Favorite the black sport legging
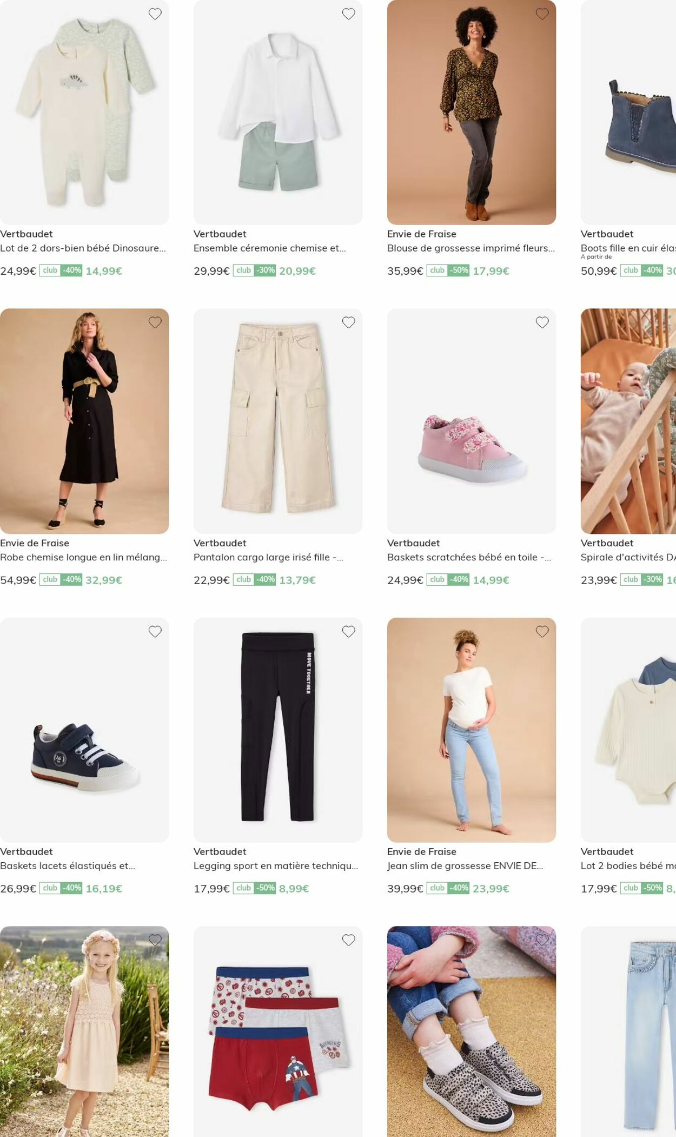This screenshot has width=676, height=1137. 349,631
